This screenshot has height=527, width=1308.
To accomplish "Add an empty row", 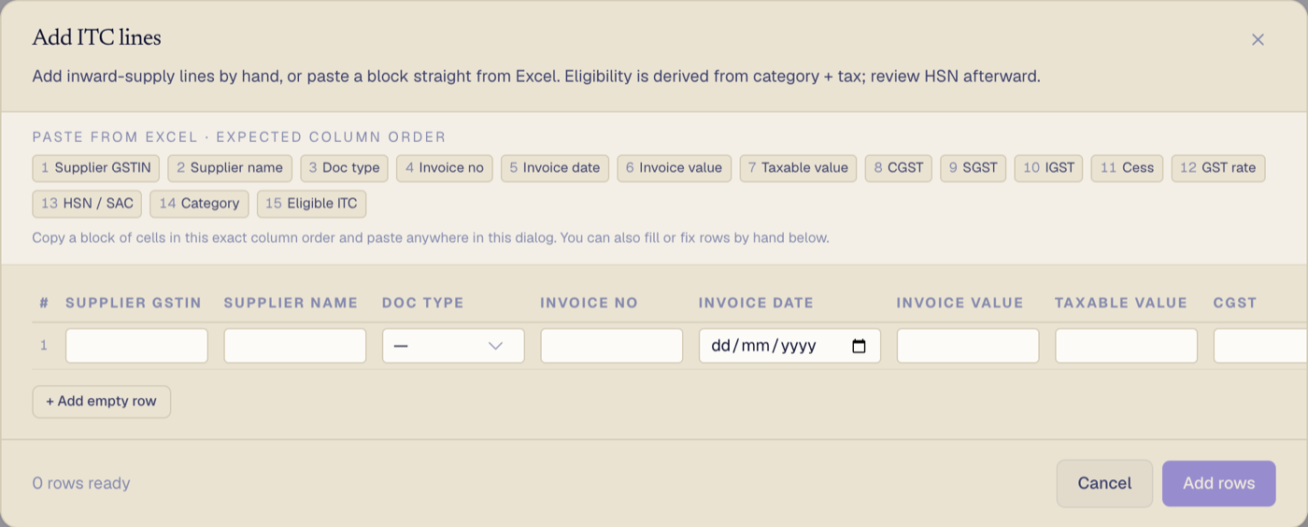I will tap(102, 401).
